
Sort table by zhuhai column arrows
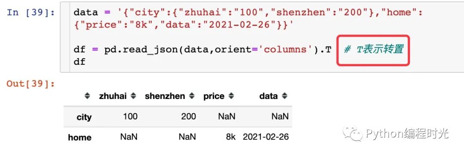click(x=134, y=96)
